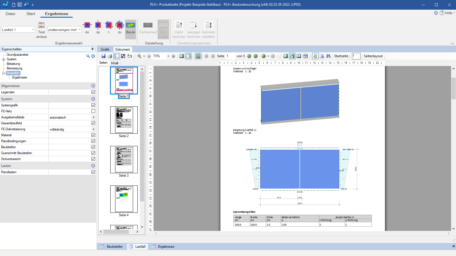
Task: Select the two-page layout icon
Action: click(299, 56)
